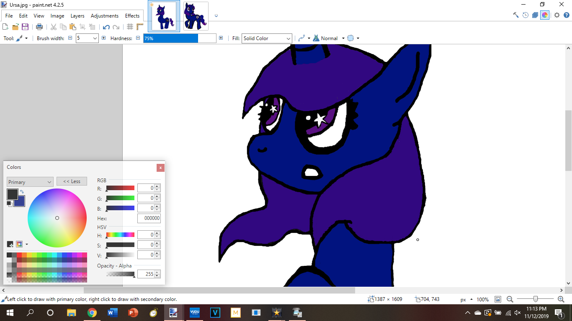Expand the Fill Solid Color dropdown
This screenshot has height=321, width=572.
click(288, 38)
